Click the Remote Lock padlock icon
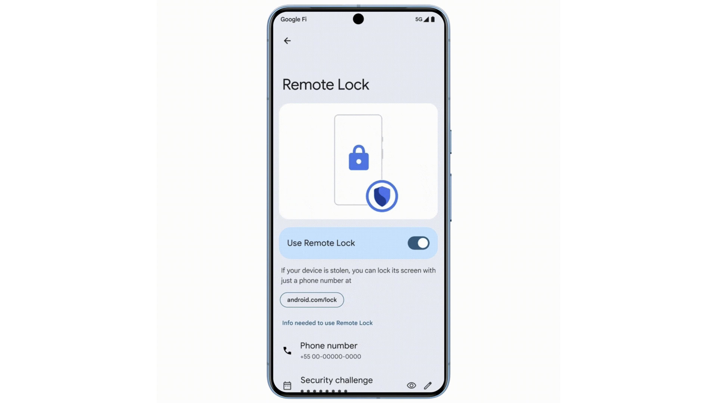717x403 pixels. pos(357,157)
